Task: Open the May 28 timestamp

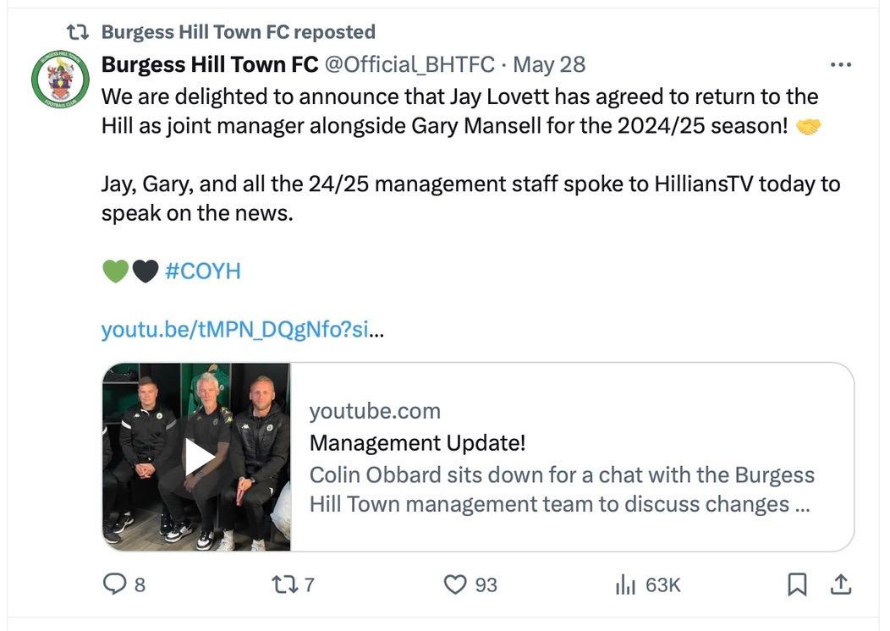Action: tap(549, 64)
